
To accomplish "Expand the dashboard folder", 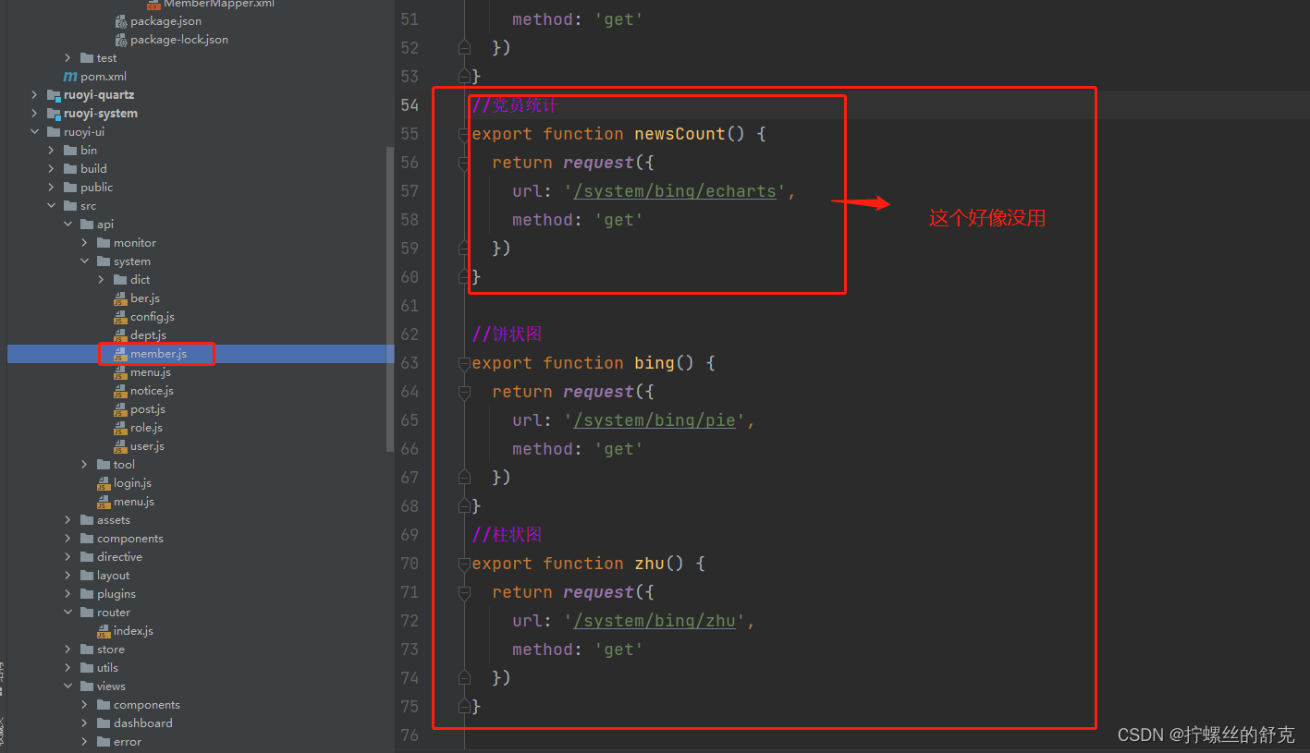I will click(84, 723).
